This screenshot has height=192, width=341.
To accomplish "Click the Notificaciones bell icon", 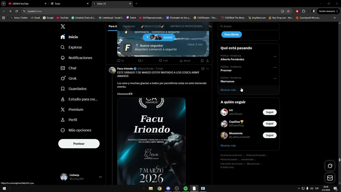I will 63,58.
